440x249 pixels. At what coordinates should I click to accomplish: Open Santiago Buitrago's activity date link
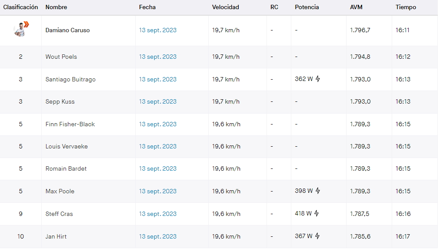point(158,80)
